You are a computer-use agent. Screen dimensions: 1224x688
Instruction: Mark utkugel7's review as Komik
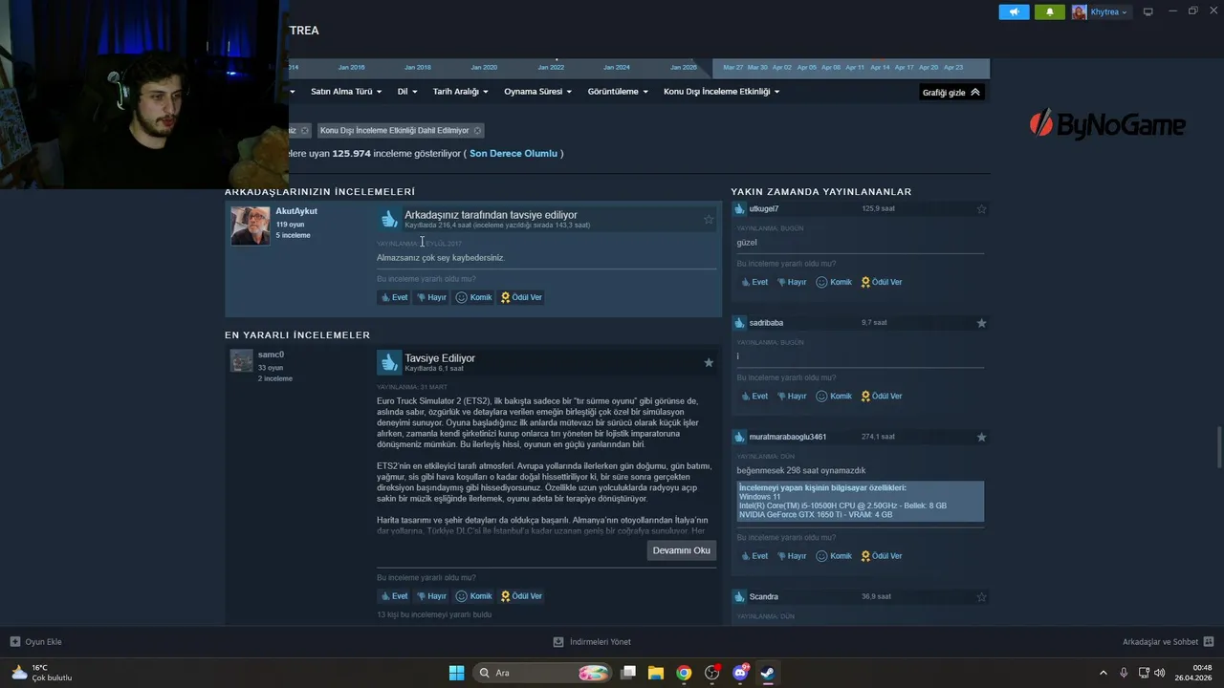click(x=834, y=282)
